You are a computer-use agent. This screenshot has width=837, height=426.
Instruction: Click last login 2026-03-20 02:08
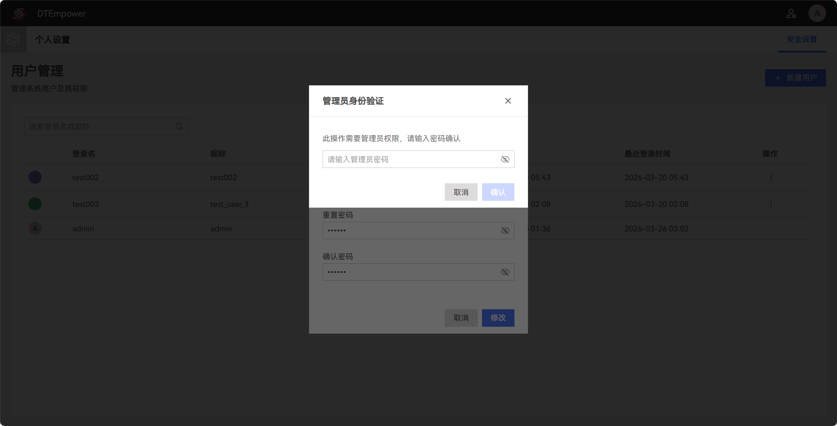click(656, 204)
